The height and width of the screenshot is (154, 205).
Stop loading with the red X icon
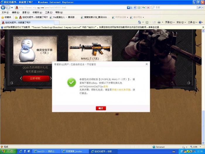click(148, 8)
